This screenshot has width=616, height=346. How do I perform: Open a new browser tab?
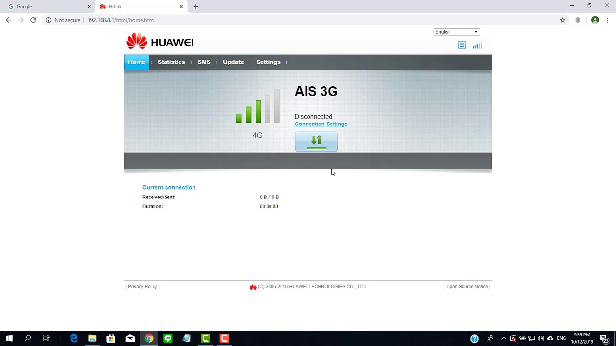(196, 7)
